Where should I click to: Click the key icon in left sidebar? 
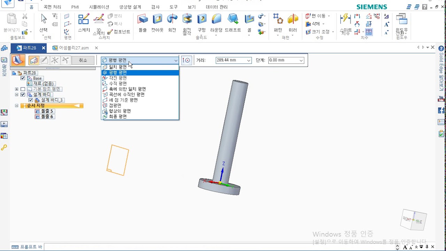(4, 147)
